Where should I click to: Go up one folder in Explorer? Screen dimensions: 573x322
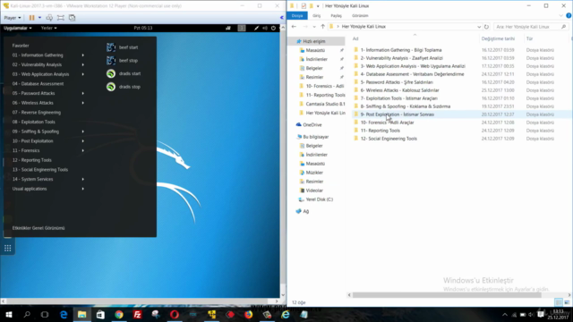[x=322, y=27]
